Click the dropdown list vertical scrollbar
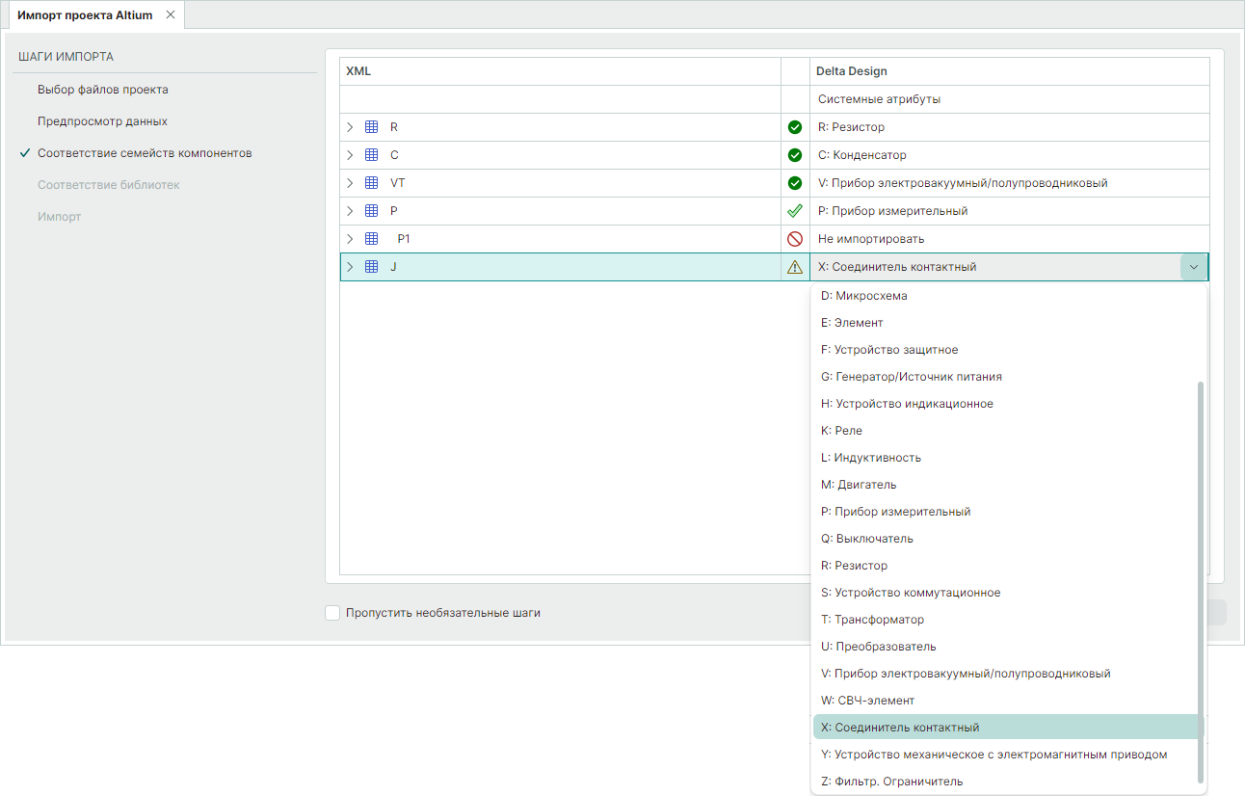1245x796 pixels. point(1200,578)
